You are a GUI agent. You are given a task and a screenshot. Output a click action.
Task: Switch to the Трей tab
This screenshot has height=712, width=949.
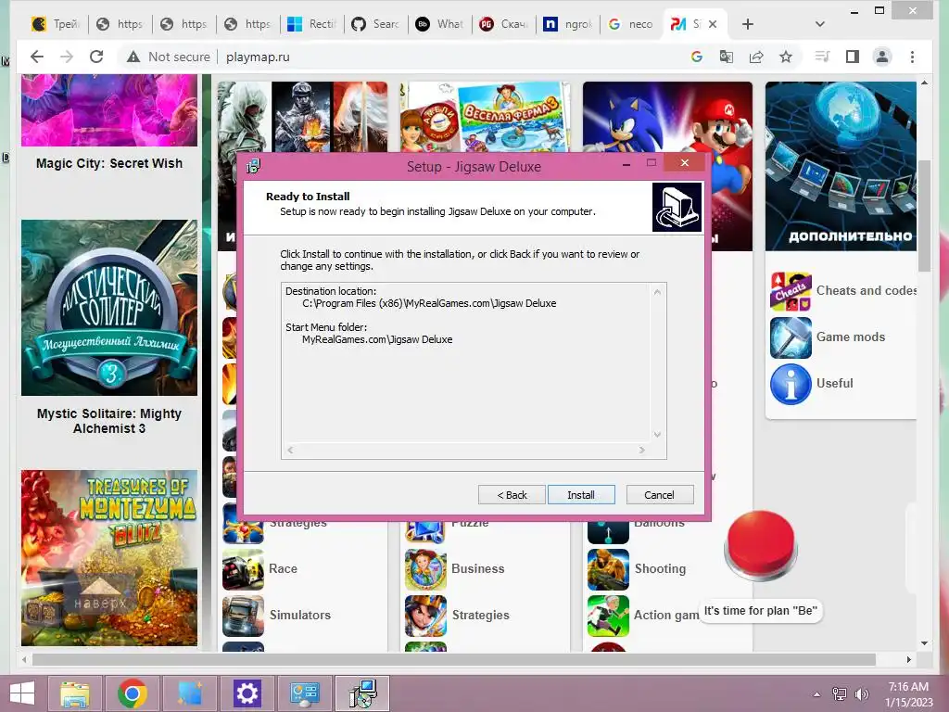pyautogui.click(x=56, y=24)
